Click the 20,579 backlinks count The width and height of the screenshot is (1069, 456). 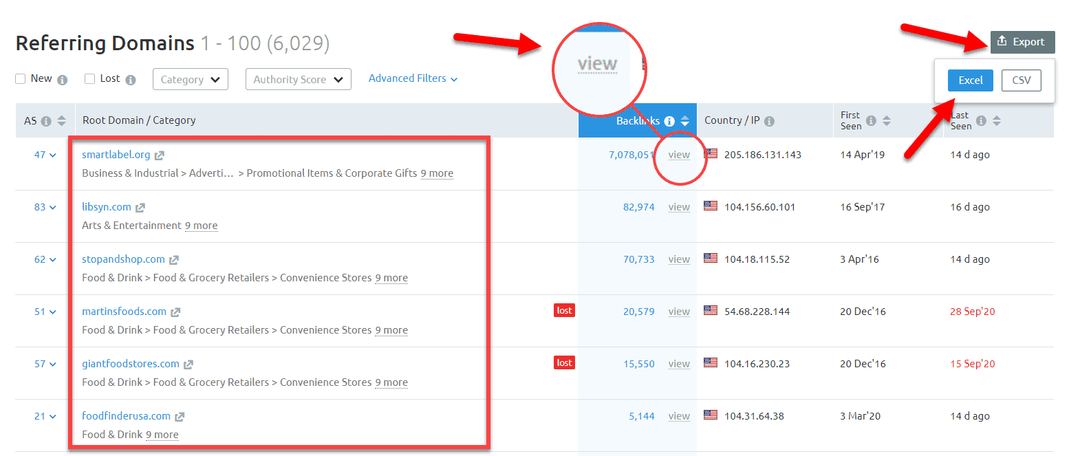point(639,312)
